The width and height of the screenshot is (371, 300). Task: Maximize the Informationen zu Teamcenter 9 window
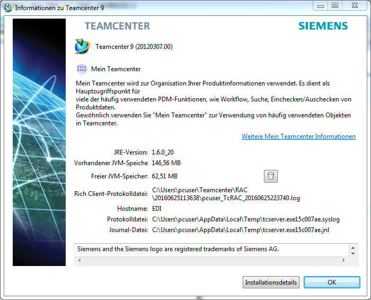point(335,5)
